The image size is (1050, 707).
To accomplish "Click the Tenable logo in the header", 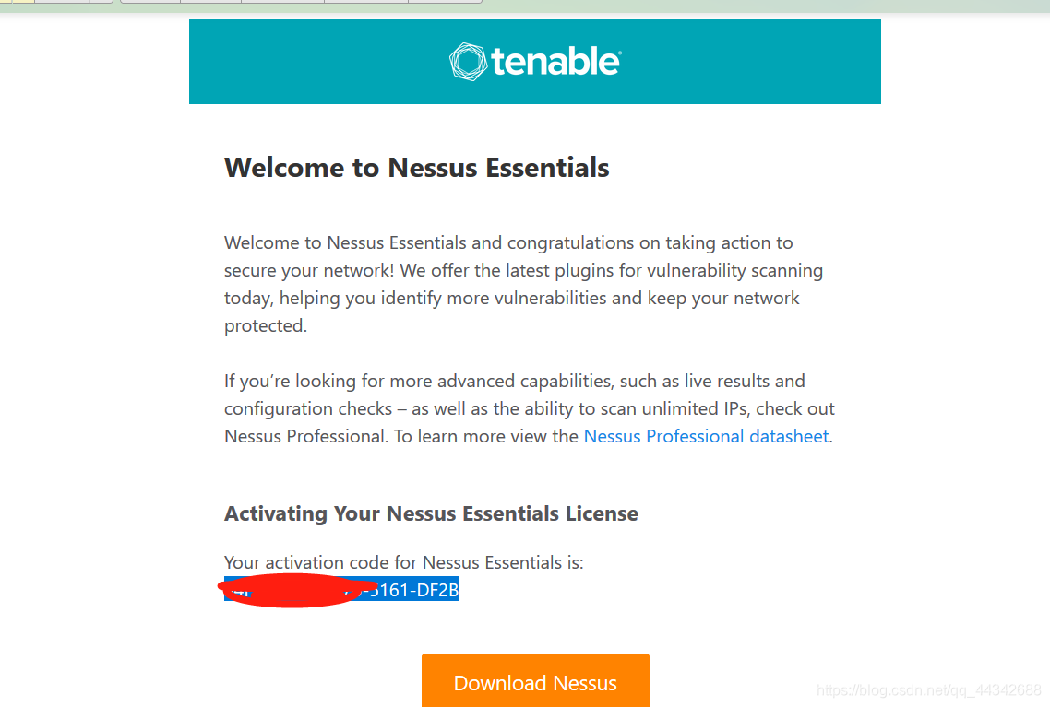I will 535,61.
